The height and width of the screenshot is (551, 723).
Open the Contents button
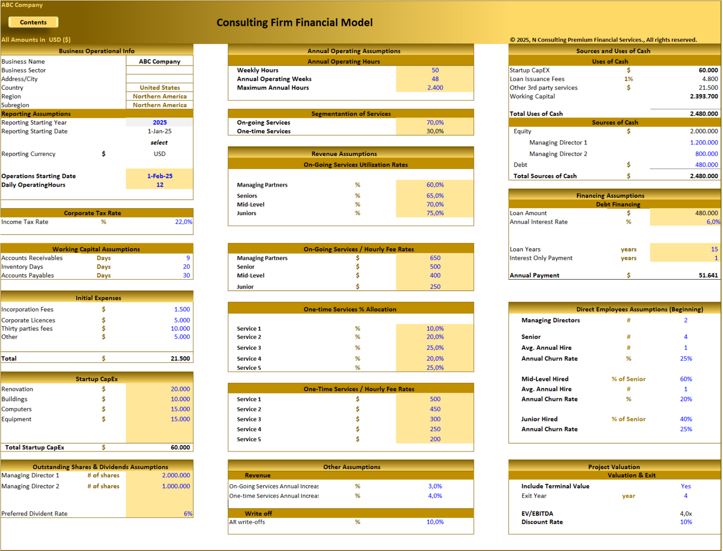coord(34,22)
